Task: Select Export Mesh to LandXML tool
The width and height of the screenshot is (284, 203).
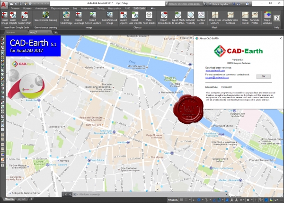Action: click(x=178, y=18)
